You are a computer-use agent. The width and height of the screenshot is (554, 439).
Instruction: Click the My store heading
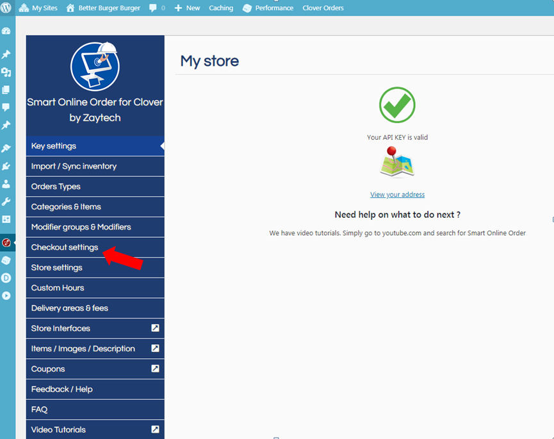pyautogui.click(x=209, y=61)
